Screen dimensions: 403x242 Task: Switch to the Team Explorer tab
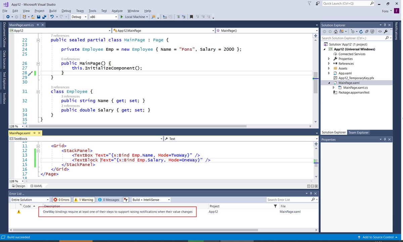pos(358,132)
